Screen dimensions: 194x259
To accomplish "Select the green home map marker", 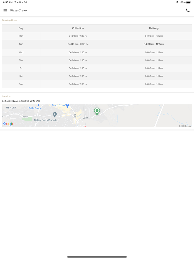I will 97,111.
